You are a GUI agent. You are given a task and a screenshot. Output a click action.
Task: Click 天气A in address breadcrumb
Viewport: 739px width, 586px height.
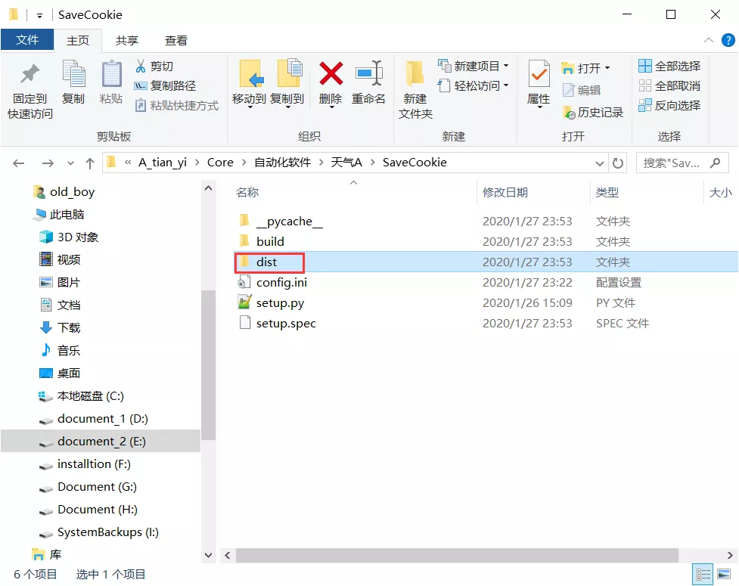346,163
